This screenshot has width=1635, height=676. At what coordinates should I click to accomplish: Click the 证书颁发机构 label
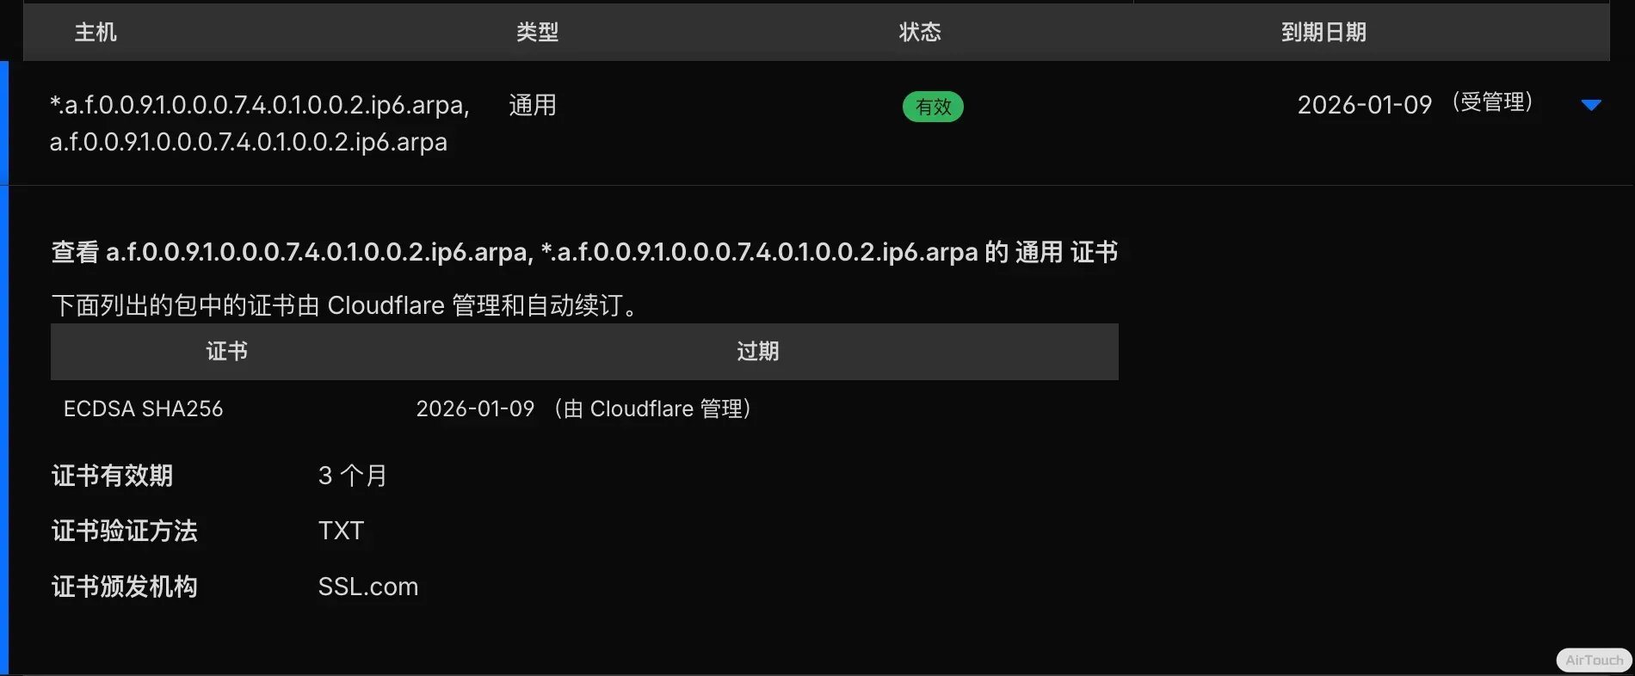125,587
